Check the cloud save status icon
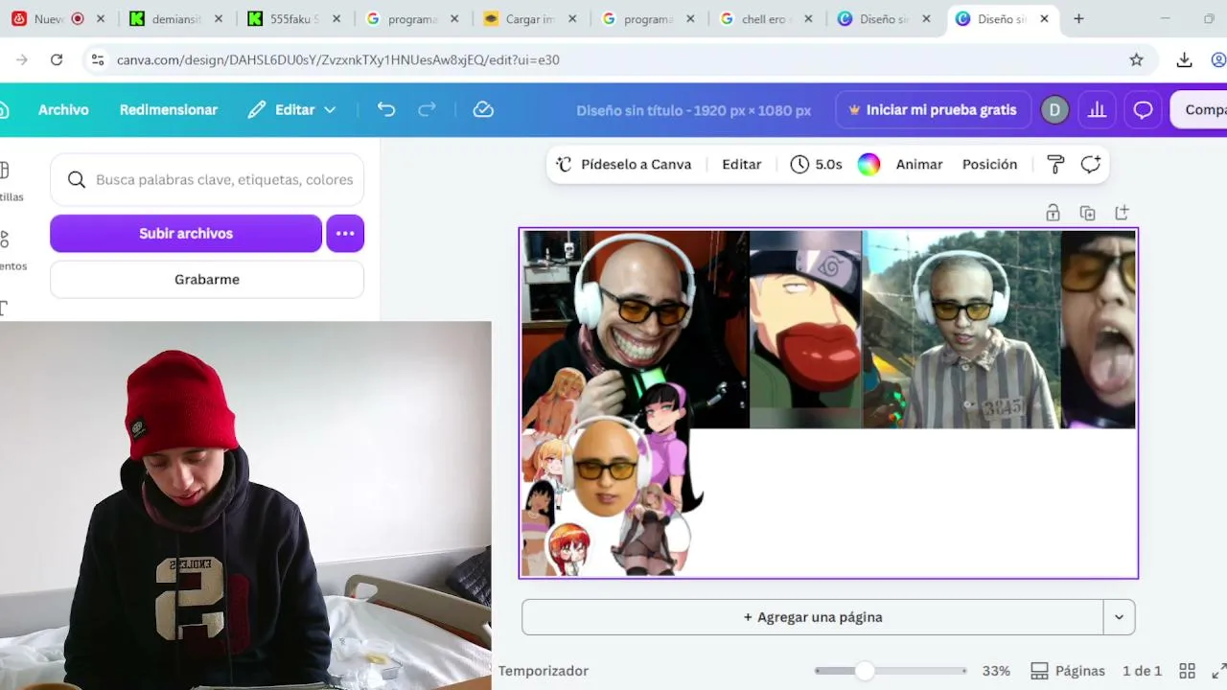Viewport: 1227px width, 690px height. 483,110
